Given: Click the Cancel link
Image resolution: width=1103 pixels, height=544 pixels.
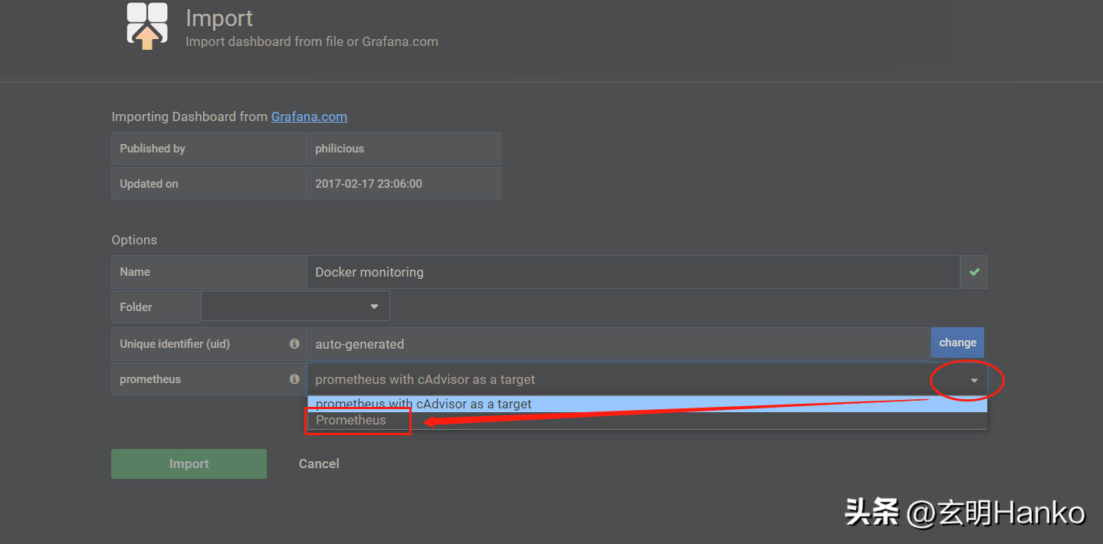Looking at the screenshot, I should tap(319, 464).
